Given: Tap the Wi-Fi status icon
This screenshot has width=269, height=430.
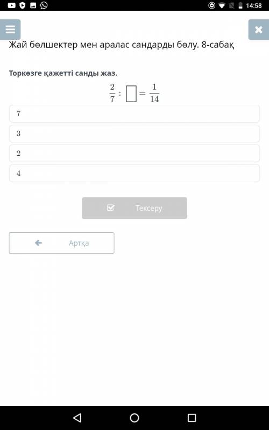Looking at the screenshot, I should (222, 5).
